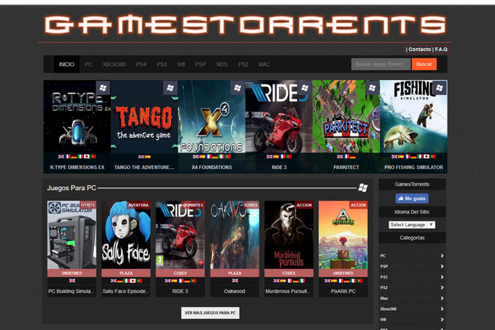Click the PARKITECT title text

346,168
